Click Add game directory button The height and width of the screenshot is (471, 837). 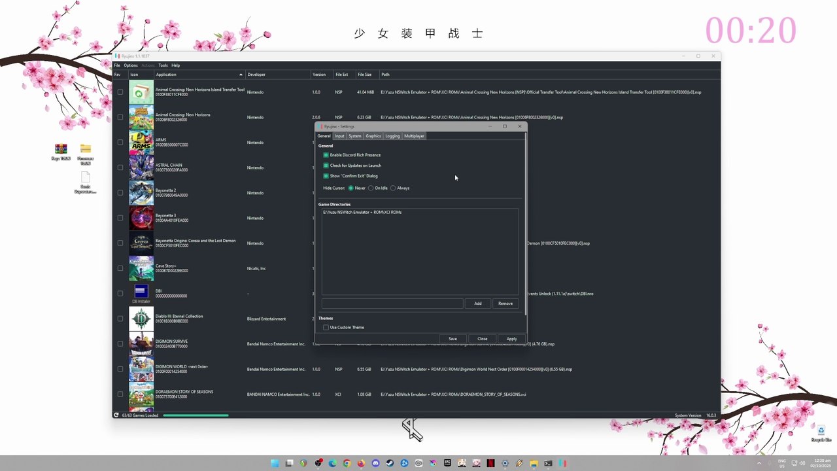[x=478, y=304]
